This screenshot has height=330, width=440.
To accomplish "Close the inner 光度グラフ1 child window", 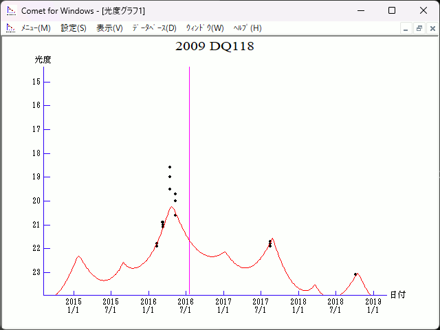I will coord(432,28).
